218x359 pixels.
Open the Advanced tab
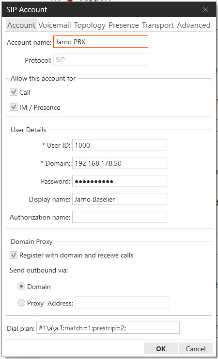(x=194, y=25)
